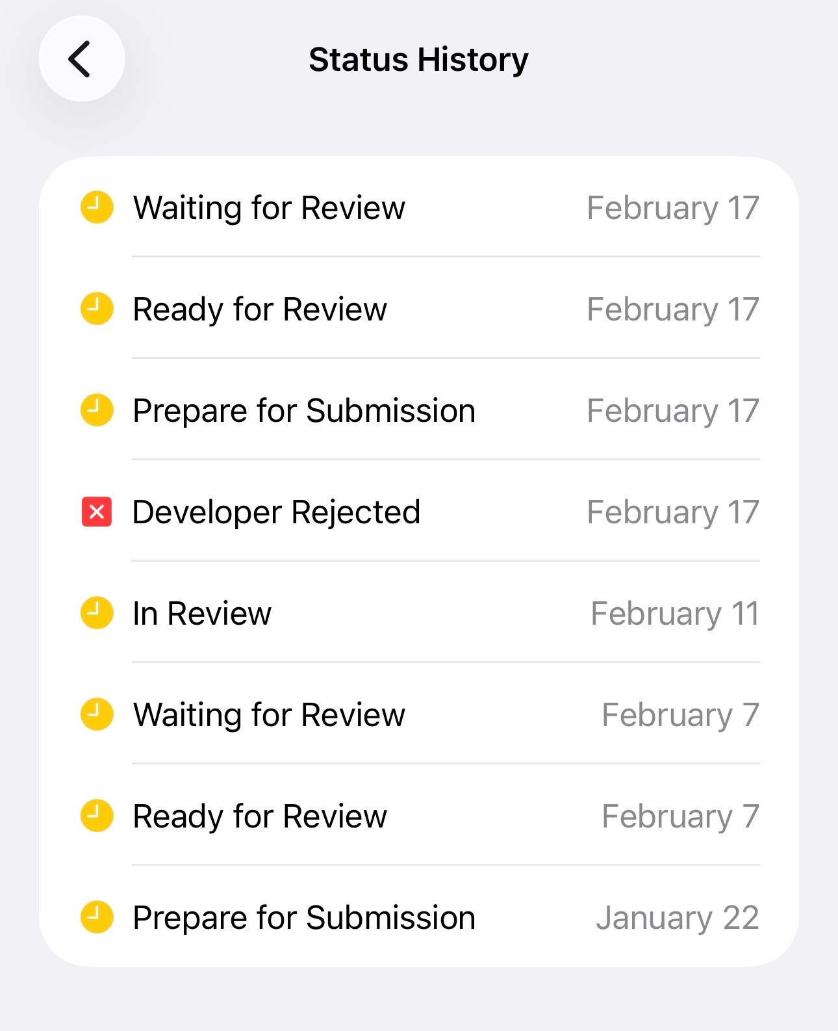Click the February 11 date
This screenshot has width=838, height=1031.
pyautogui.click(x=674, y=614)
